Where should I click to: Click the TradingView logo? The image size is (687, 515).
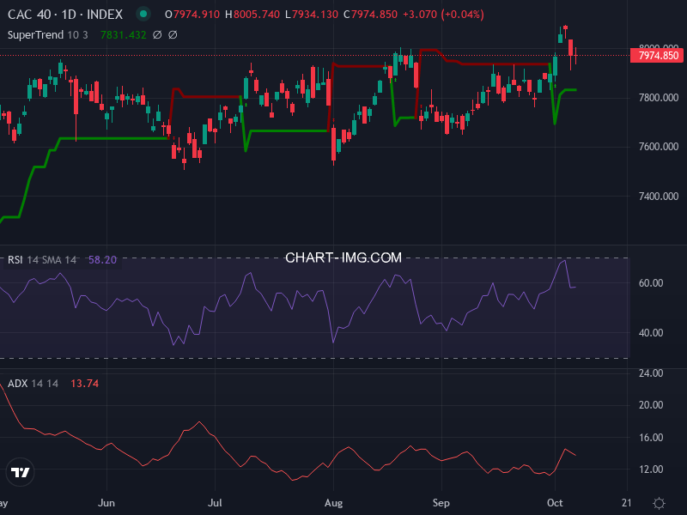coord(20,471)
